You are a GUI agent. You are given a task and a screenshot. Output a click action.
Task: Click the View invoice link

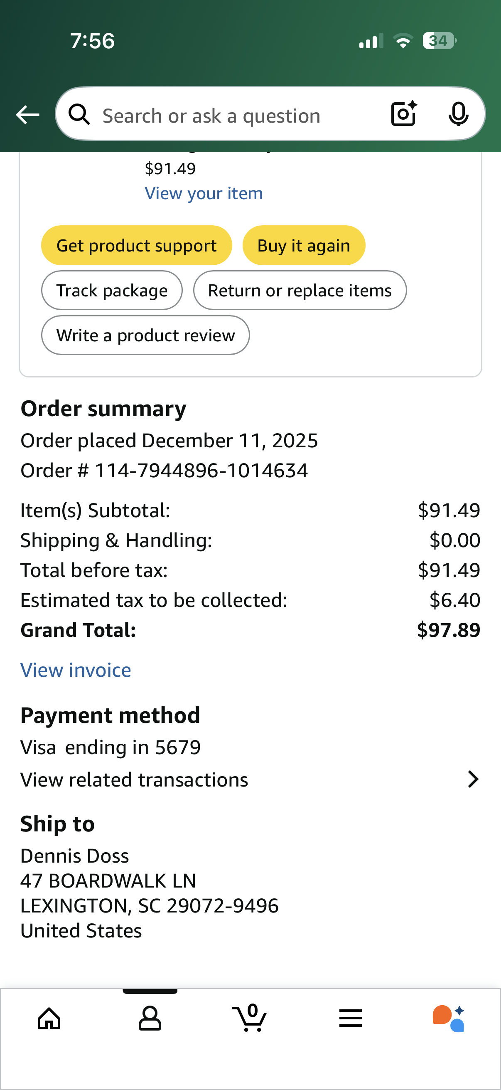coord(76,670)
